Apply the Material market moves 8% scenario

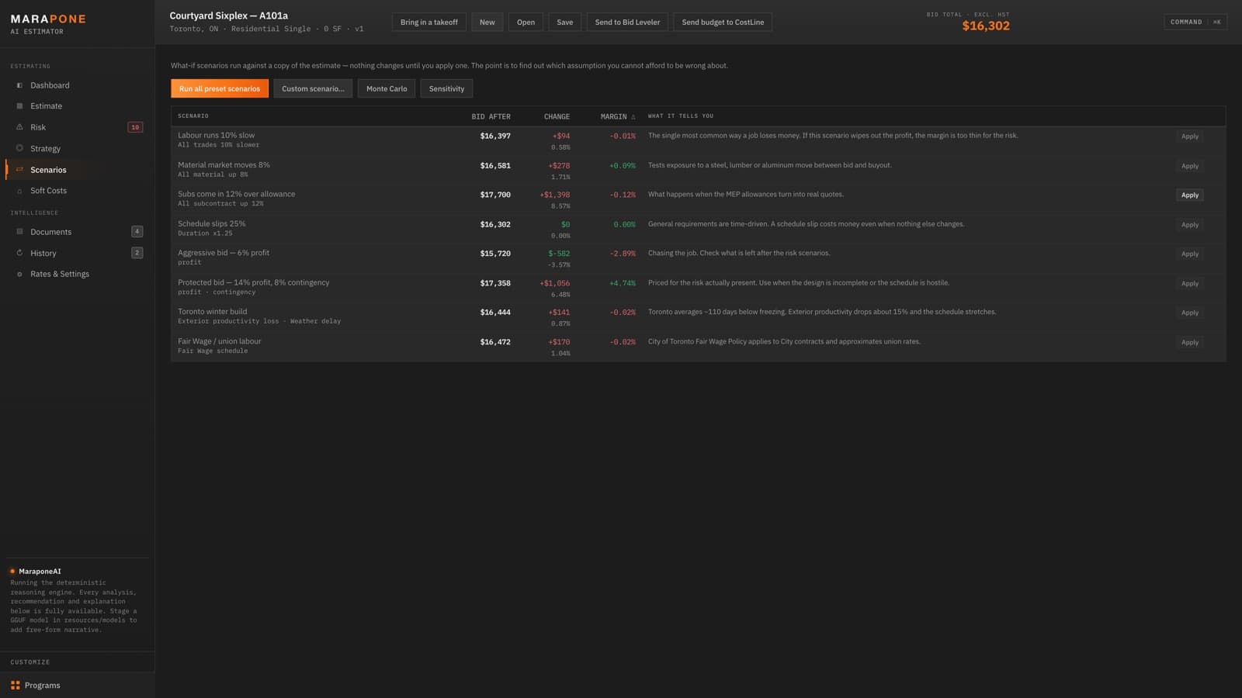click(1190, 166)
